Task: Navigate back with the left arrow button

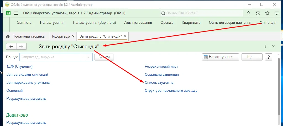Action: [11, 47]
